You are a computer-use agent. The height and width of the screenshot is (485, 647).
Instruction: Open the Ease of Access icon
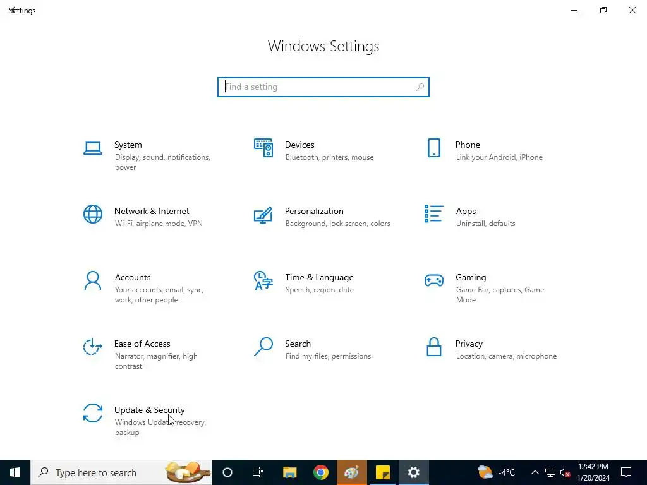point(93,347)
